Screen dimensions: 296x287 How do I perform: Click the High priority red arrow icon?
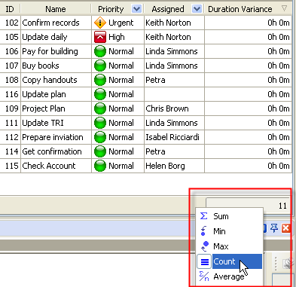click(100, 37)
